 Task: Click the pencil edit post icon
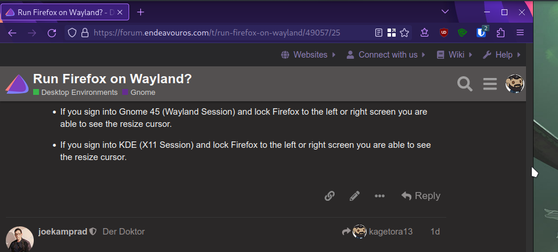pyautogui.click(x=354, y=196)
